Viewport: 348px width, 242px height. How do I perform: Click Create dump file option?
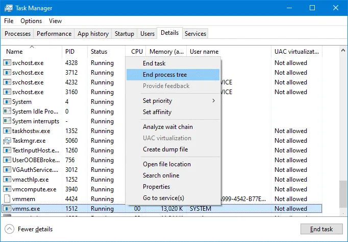165,149
